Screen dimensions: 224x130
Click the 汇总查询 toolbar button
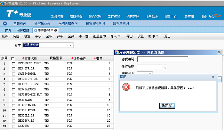(x=99, y=36)
